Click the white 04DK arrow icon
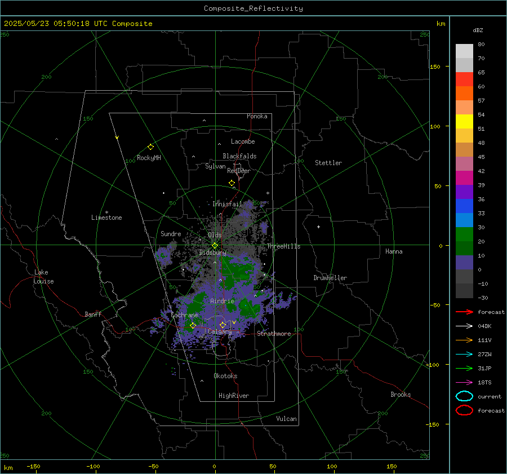The image size is (507, 474). [x=464, y=326]
